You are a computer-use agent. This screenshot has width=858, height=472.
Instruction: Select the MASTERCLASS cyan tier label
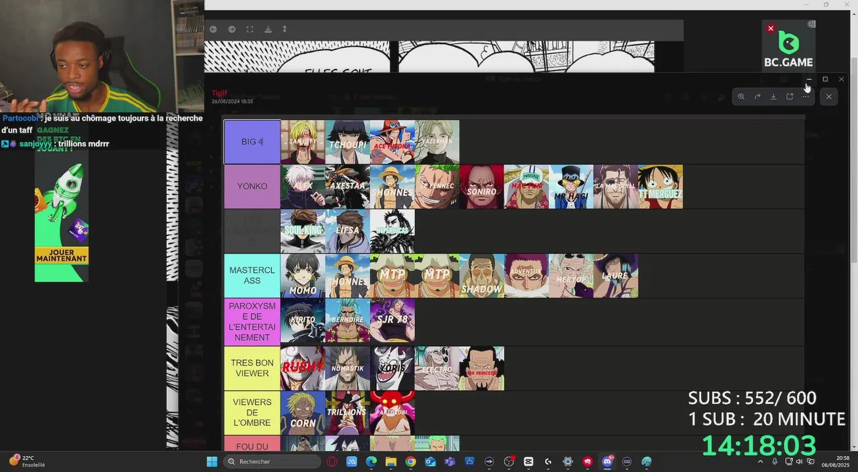pos(252,275)
